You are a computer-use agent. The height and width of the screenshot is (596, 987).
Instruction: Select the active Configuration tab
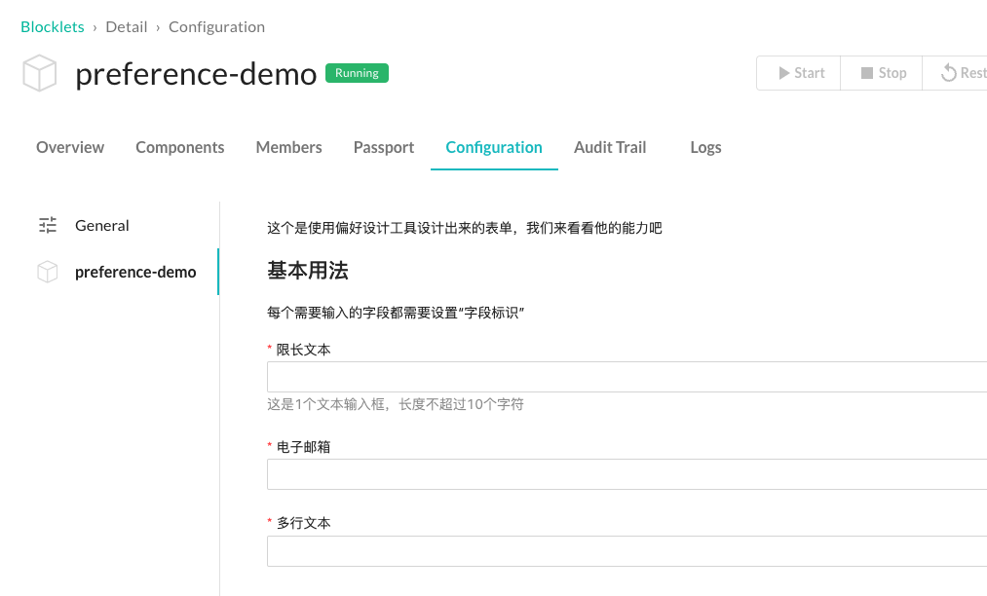[x=494, y=148]
